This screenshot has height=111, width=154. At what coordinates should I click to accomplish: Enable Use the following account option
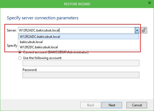click(20, 58)
